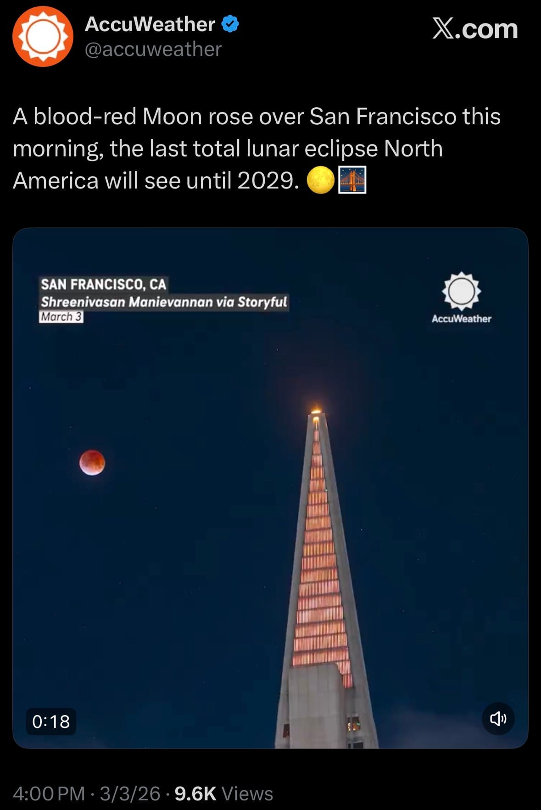Click the Shreenivasan Manievannan via Storyful credit

click(x=164, y=302)
